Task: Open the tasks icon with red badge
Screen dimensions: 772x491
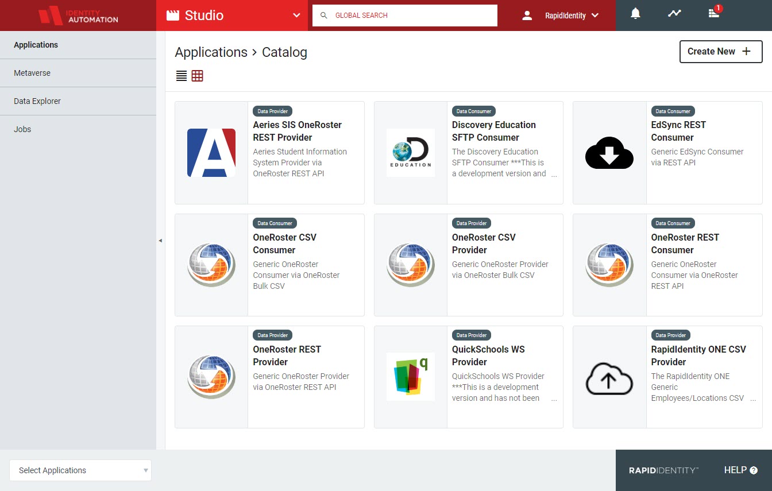Action: (713, 13)
